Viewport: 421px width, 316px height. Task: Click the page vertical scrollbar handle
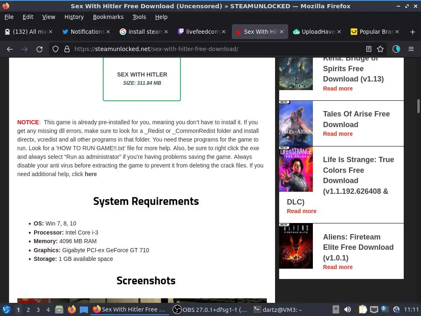(x=418, y=107)
